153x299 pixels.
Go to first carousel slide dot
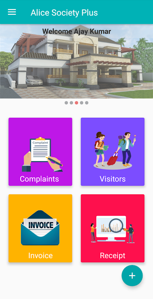pyautogui.click(x=66, y=103)
